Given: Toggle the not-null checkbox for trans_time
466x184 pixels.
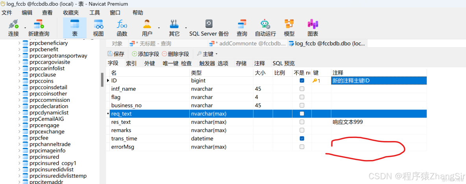Looking at the screenshot, I should coord(302,139).
